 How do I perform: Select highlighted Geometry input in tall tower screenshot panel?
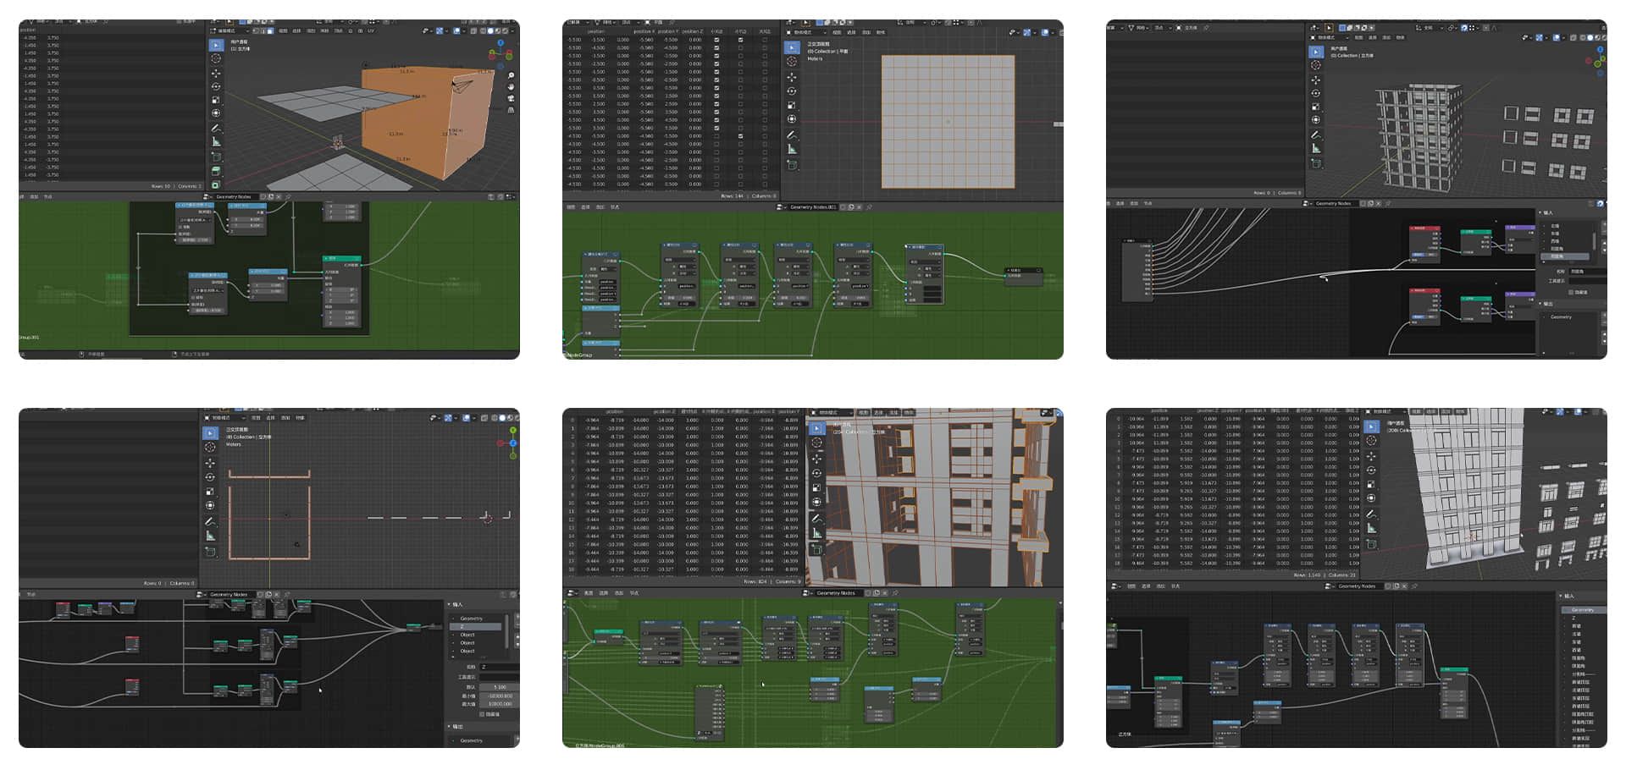[x=1582, y=609]
